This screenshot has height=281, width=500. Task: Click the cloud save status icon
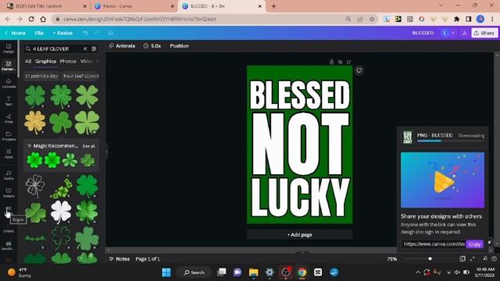tap(110, 33)
